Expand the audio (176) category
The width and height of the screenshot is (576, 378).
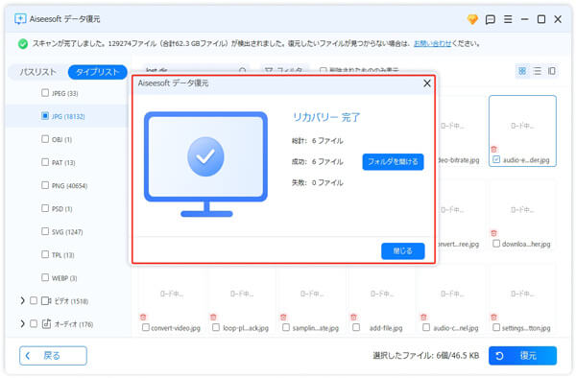[22, 323]
